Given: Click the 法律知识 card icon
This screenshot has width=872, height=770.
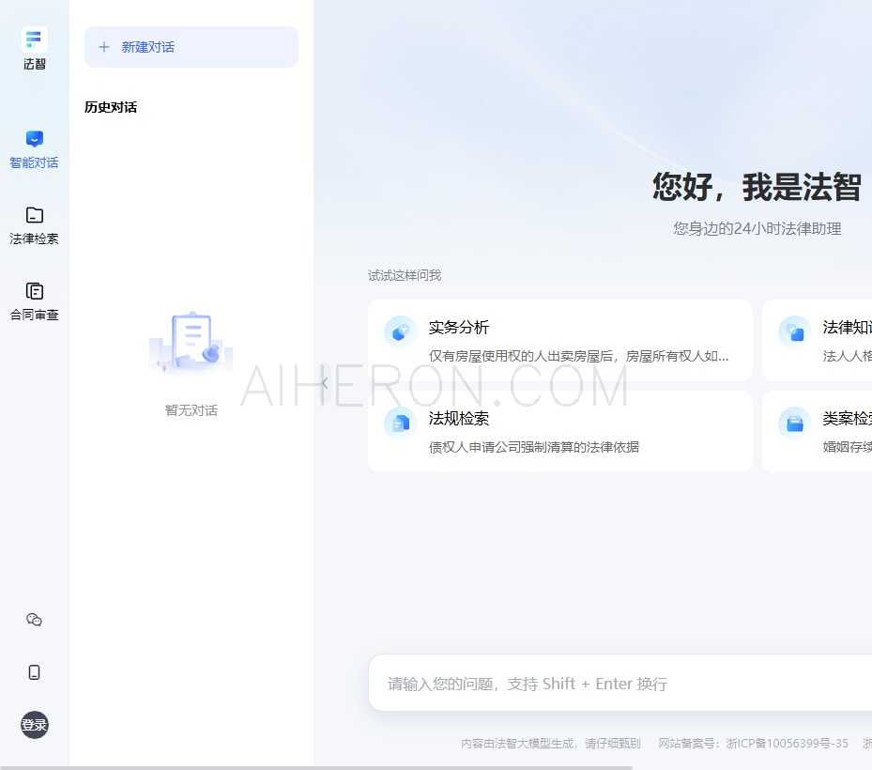Looking at the screenshot, I should (x=795, y=331).
